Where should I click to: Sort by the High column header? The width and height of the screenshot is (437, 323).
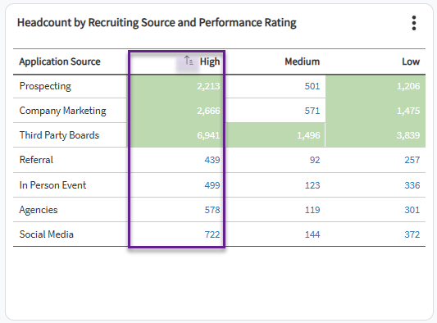pos(210,61)
